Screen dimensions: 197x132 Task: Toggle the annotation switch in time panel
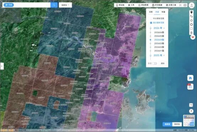tap(154, 64)
